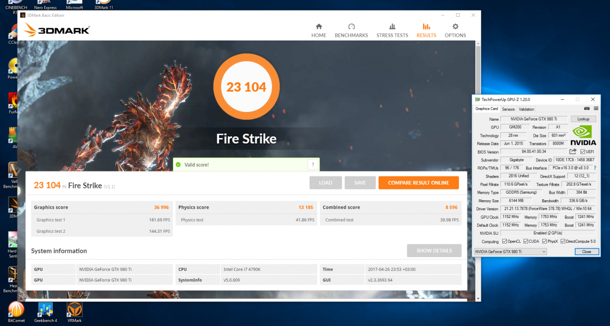Click the Graphics test 2 FPS row
Image resolution: width=610 pixels, height=326 pixels.
(102, 231)
